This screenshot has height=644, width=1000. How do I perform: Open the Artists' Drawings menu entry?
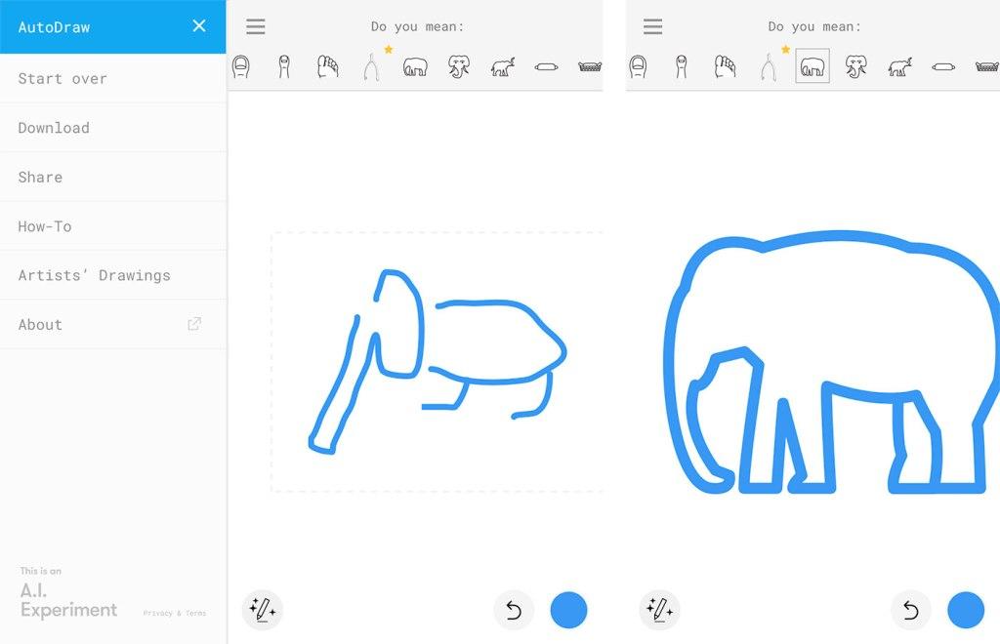point(94,275)
